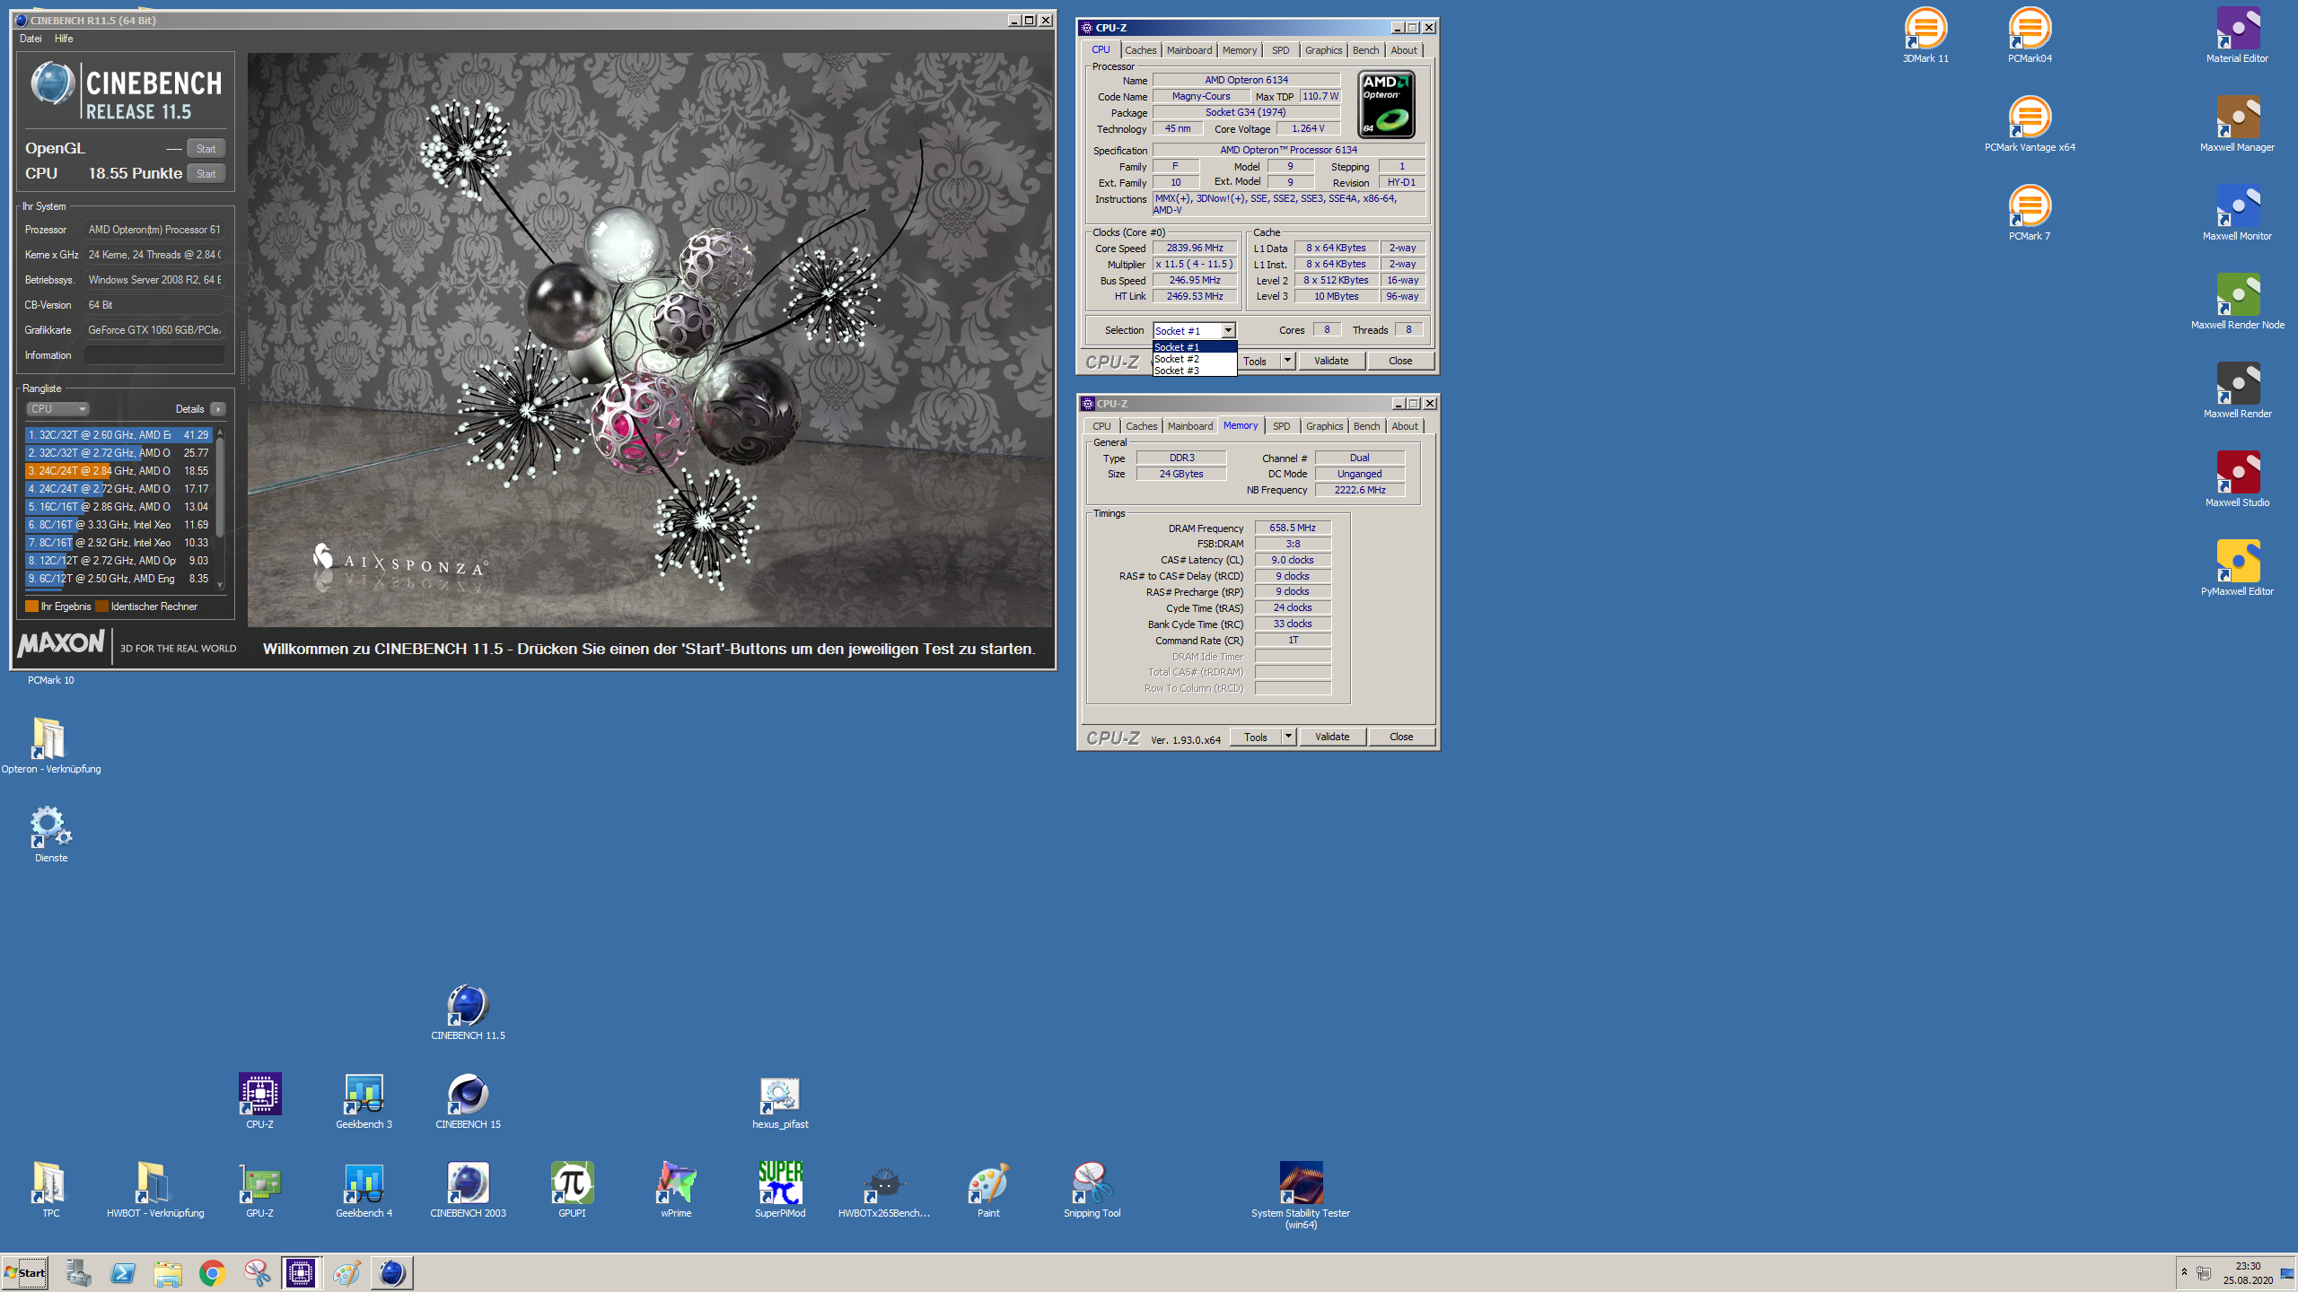
Task: Open Maxwell Studio desktop icon
Action: tap(2237, 480)
